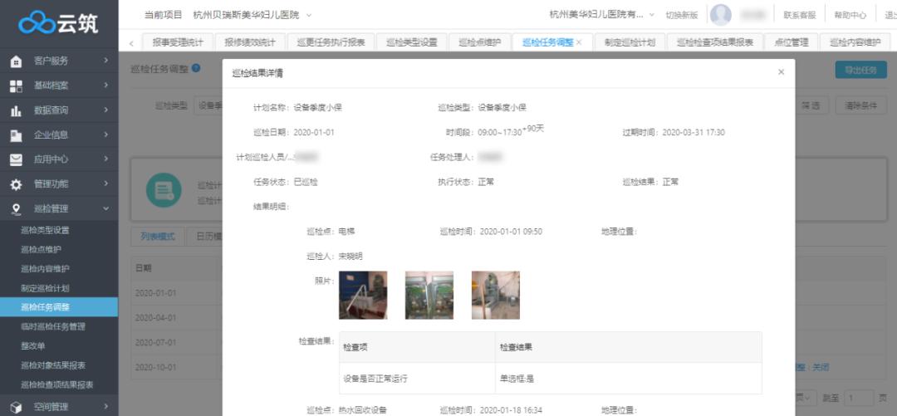Open the company dropdown 杭州美华妇儿医院有...
The image size is (897, 416).
click(601, 15)
